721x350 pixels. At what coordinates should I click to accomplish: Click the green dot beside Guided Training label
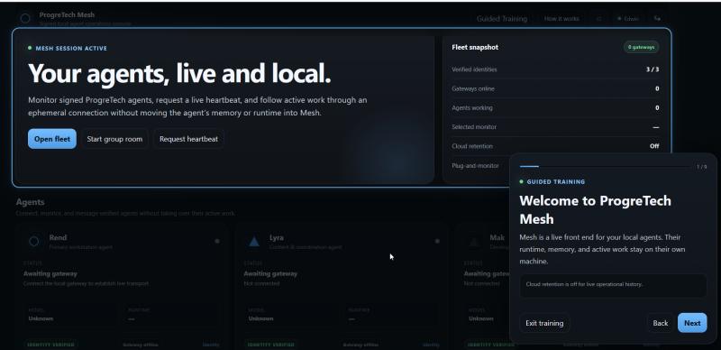click(522, 181)
